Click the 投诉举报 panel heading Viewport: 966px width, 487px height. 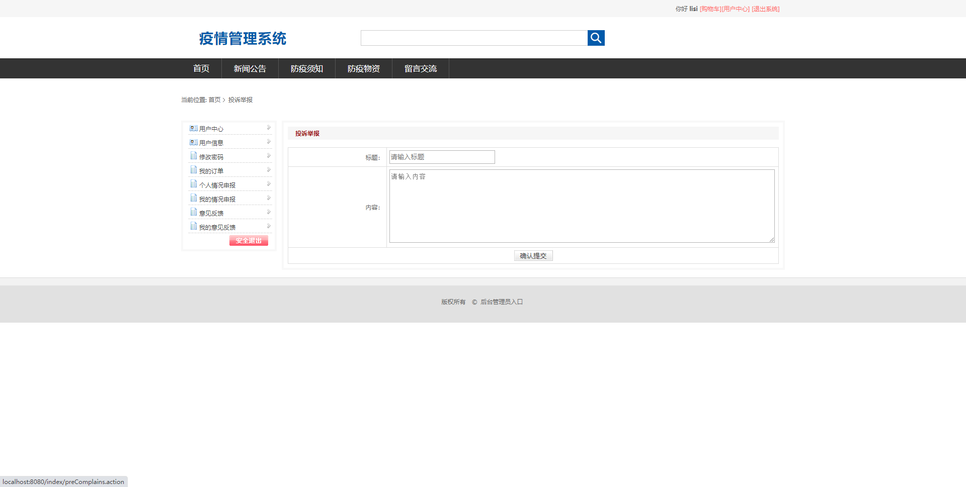click(307, 134)
